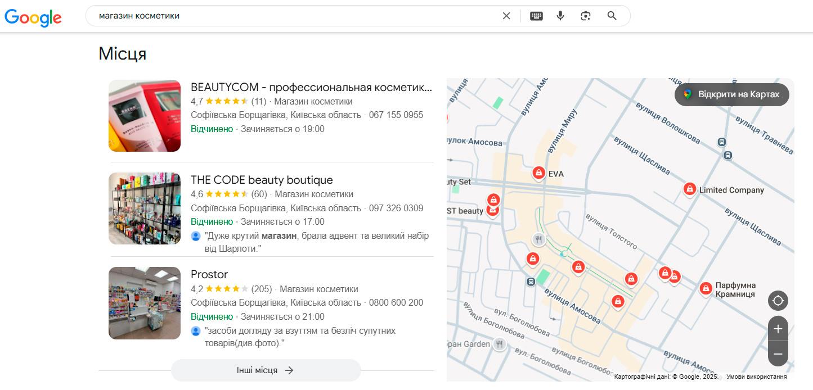This screenshot has width=813, height=390.
Task: Click 'Зачиняється о 21:00' hours for Prostor
Action: [x=282, y=316]
